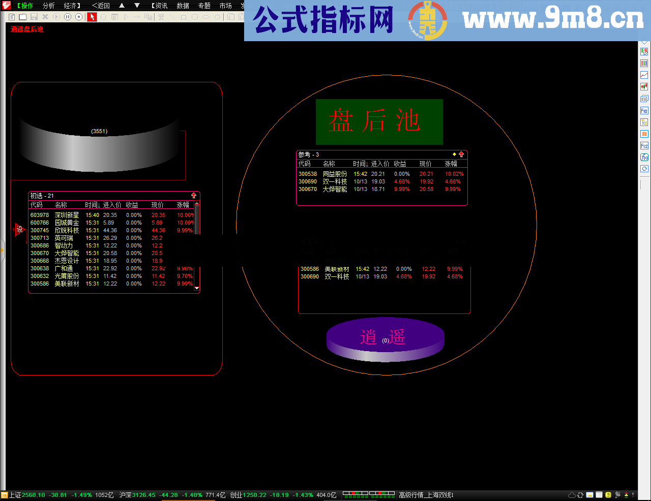Open the tree structure icon in sidebar

point(644,122)
